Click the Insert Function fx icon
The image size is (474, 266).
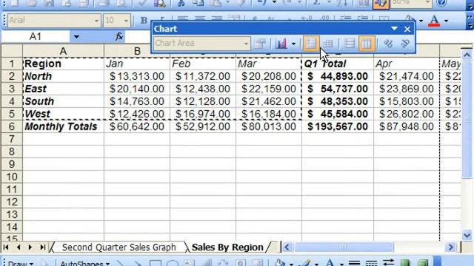coord(118,36)
